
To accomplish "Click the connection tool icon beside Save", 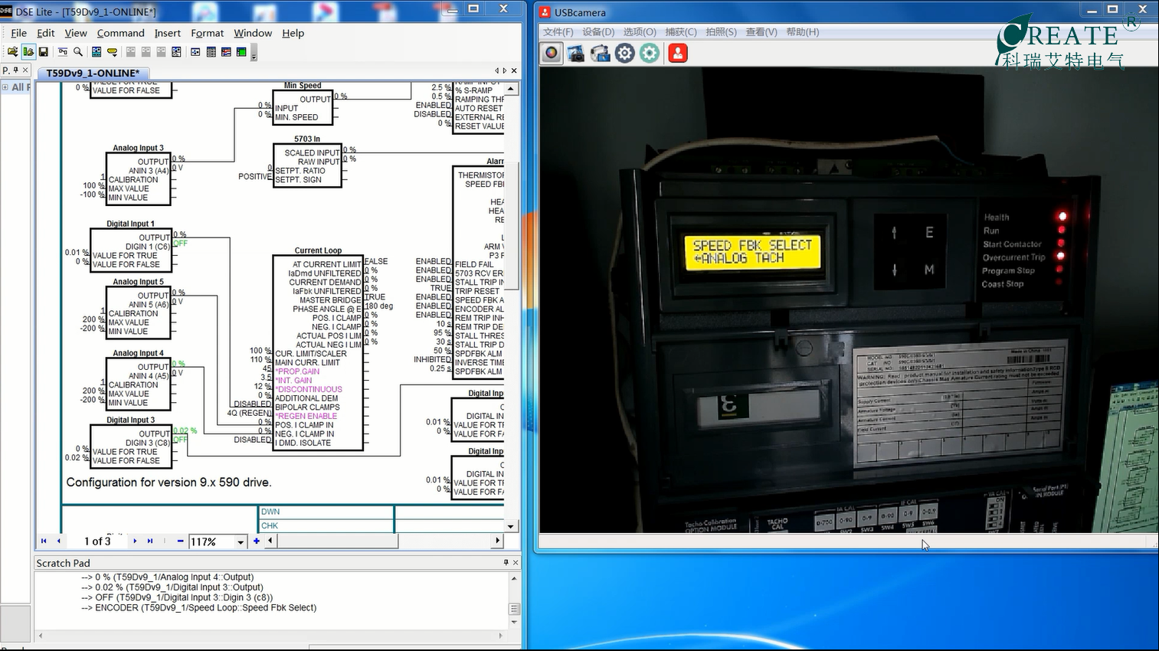I will click(x=63, y=52).
